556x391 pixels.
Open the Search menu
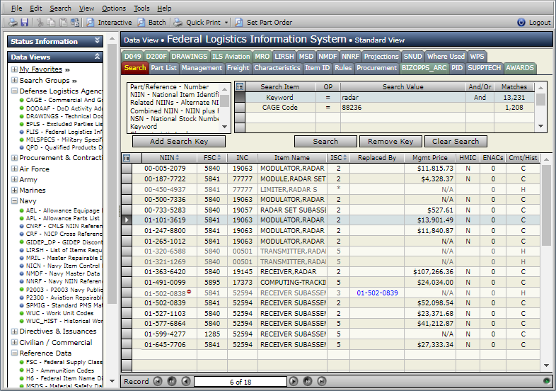tap(60, 8)
